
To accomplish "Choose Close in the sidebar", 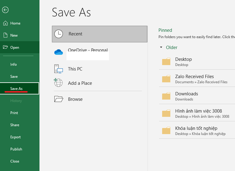I will pyautogui.click(x=20, y=161).
